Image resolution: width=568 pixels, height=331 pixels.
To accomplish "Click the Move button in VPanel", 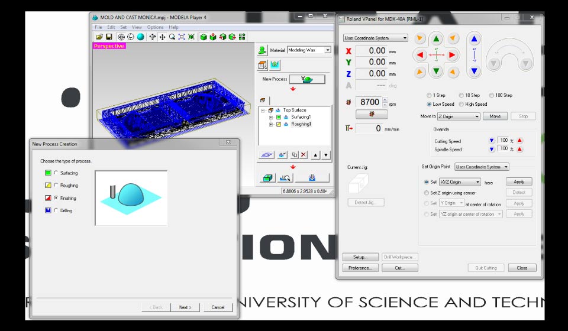I will click(495, 116).
